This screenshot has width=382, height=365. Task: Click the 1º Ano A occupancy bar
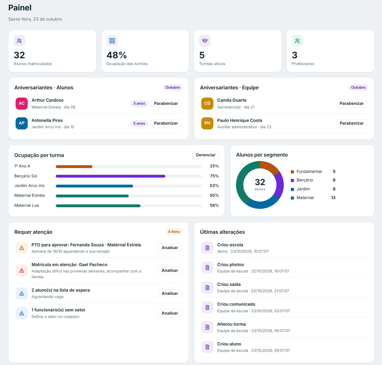pos(129,167)
